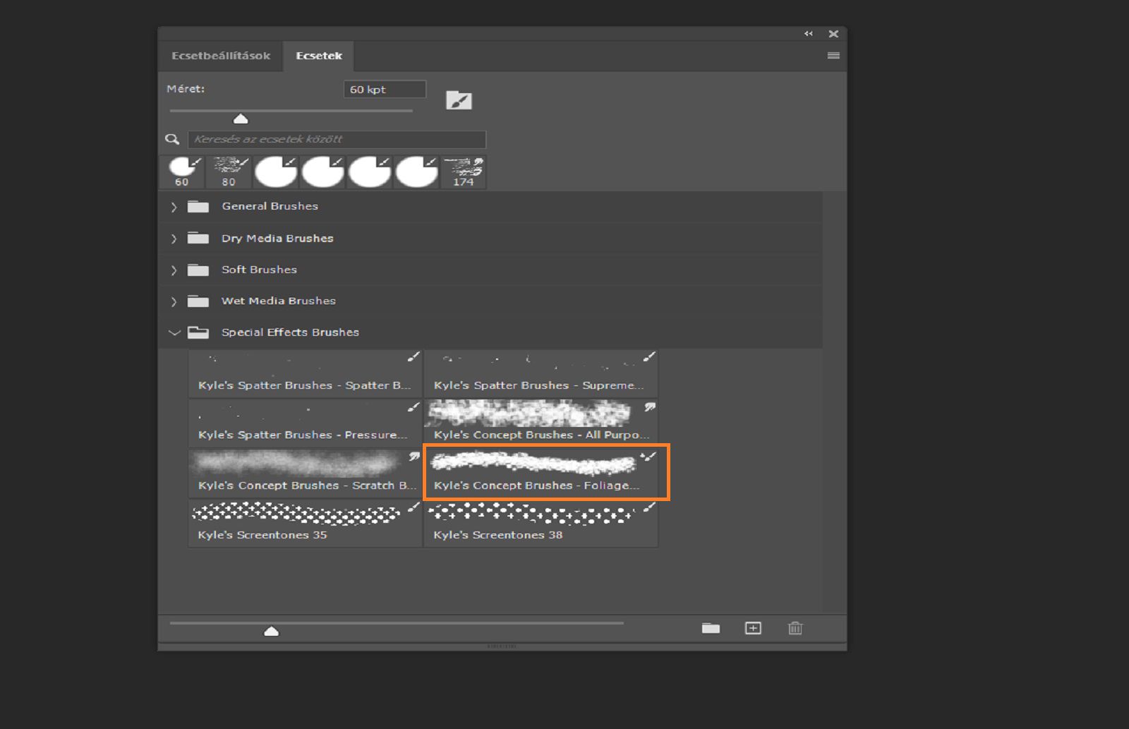Close the Brushes panel

(x=833, y=33)
